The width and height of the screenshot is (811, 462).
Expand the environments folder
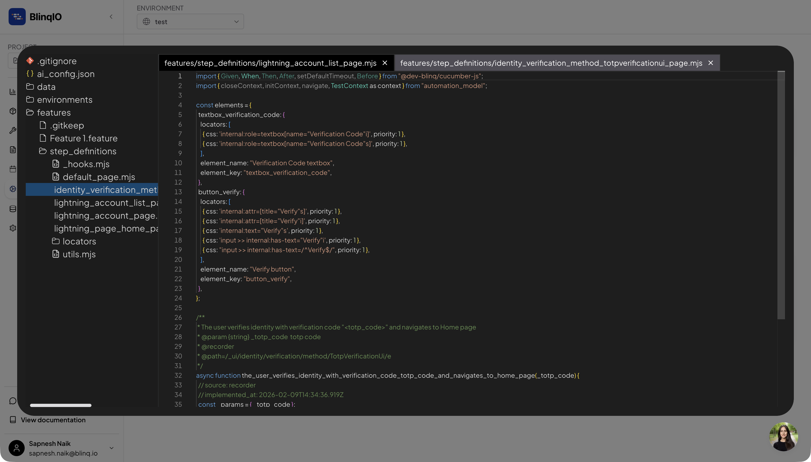tap(64, 100)
